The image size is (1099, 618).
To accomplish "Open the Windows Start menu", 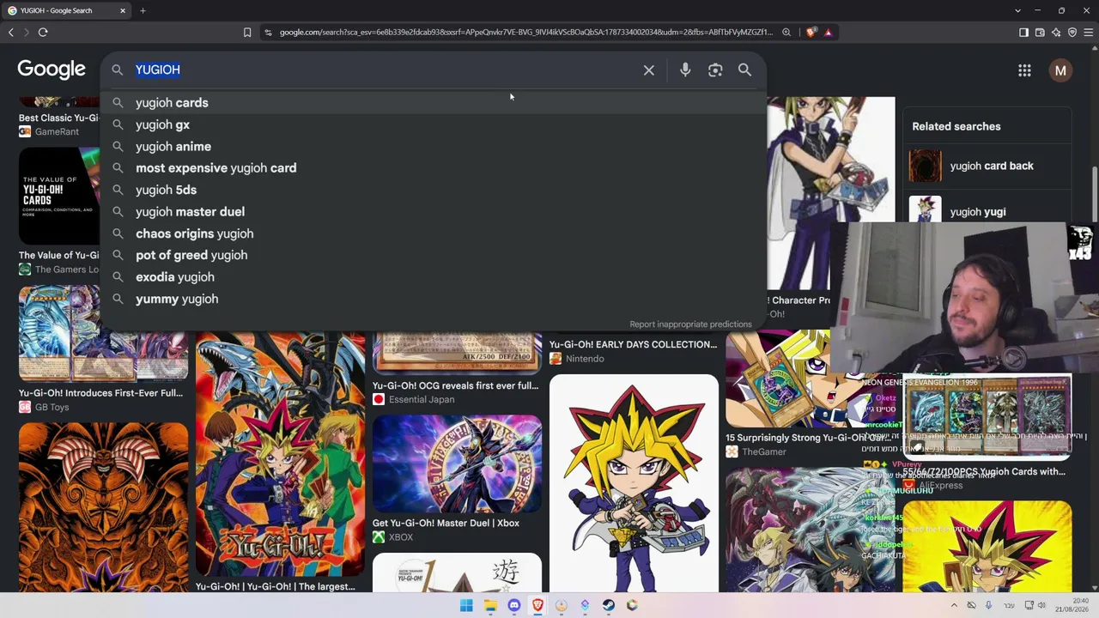I will pos(466,605).
